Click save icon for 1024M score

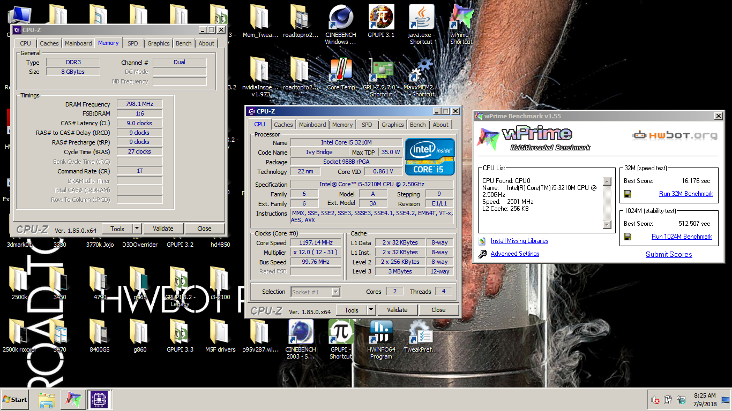tap(628, 237)
